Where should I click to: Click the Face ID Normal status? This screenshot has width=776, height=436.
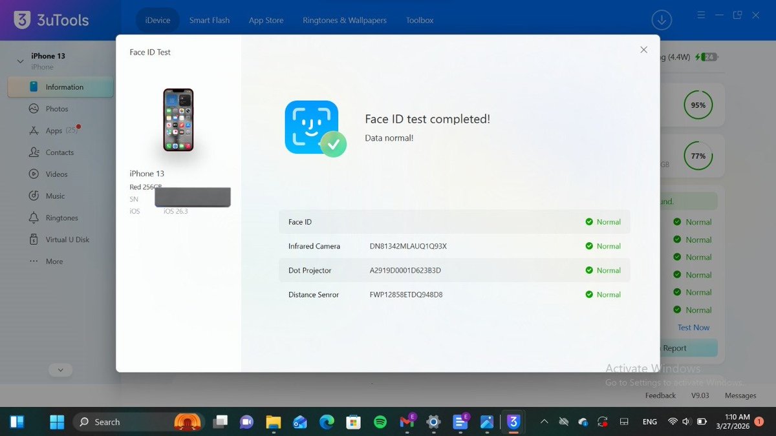pyautogui.click(x=603, y=222)
